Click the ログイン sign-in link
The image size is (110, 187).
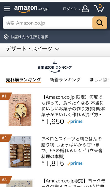tap(71, 9)
